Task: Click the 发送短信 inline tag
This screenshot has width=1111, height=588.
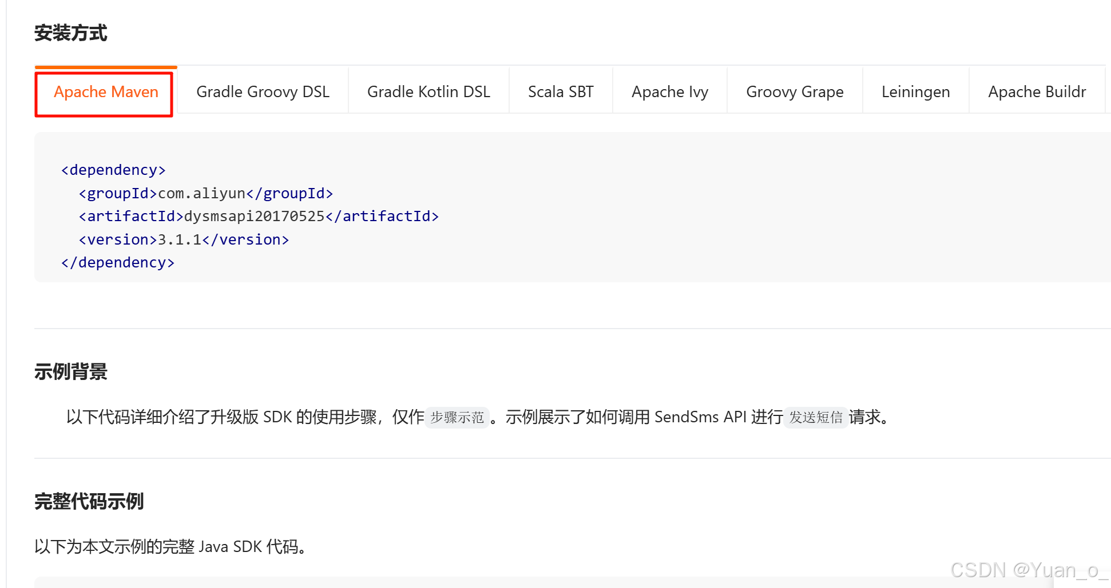Action: click(x=816, y=417)
